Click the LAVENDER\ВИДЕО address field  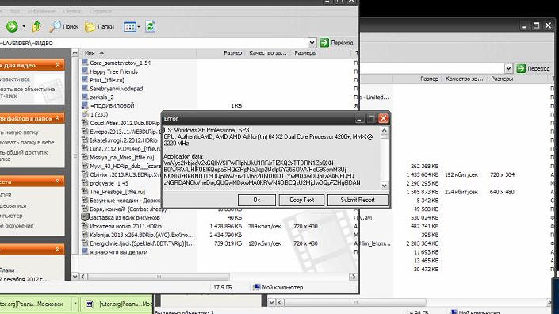click(x=153, y=43)
